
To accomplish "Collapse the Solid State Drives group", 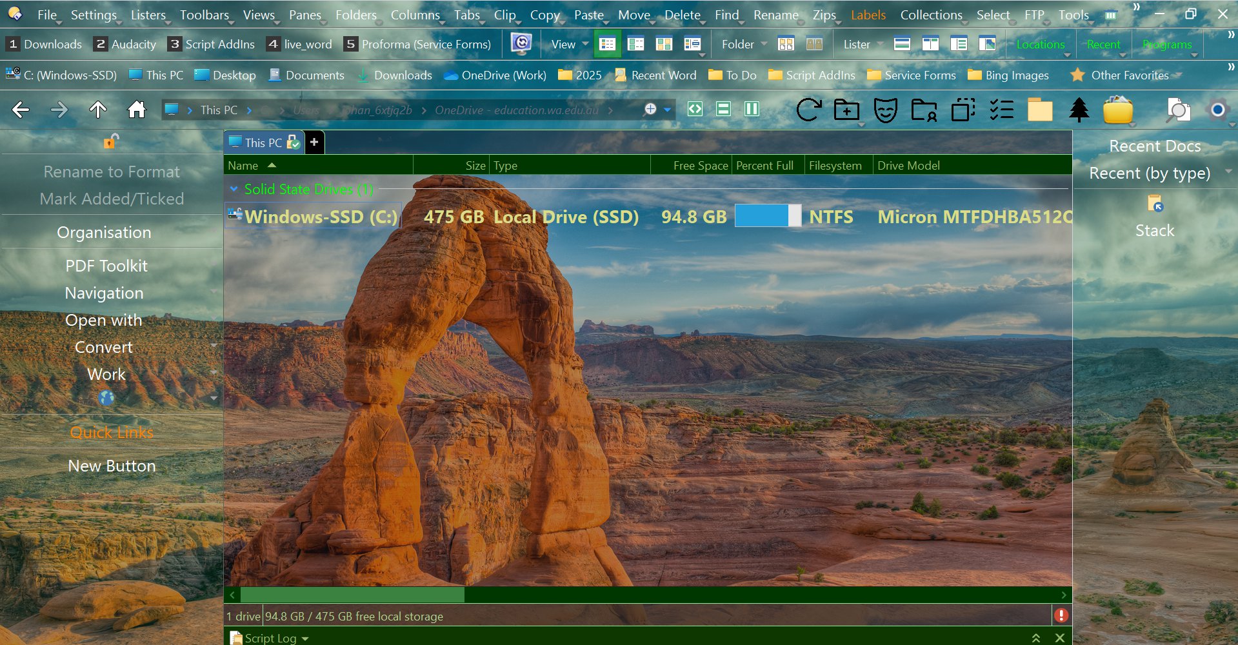I will [x=234, y=189].
